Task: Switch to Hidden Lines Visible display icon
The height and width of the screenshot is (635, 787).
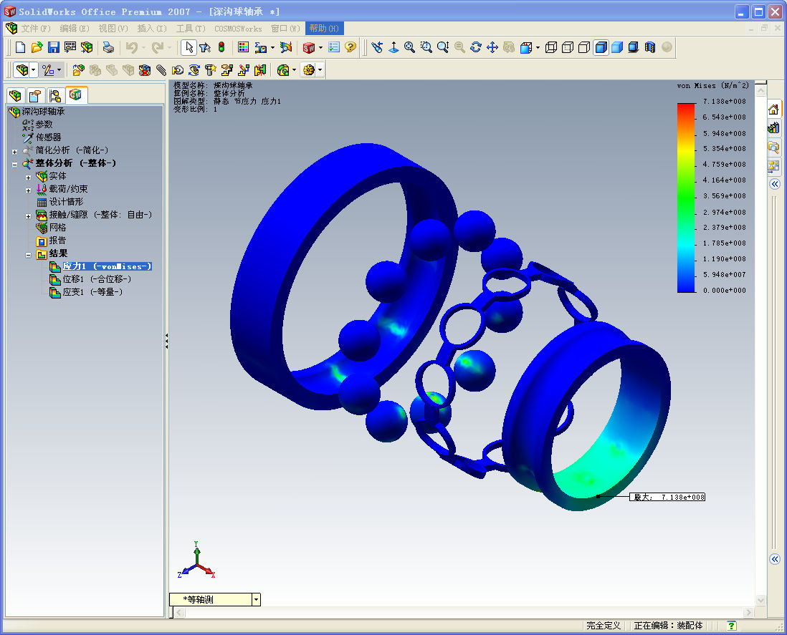Action: pyautogui.click(x=568, y=48)
